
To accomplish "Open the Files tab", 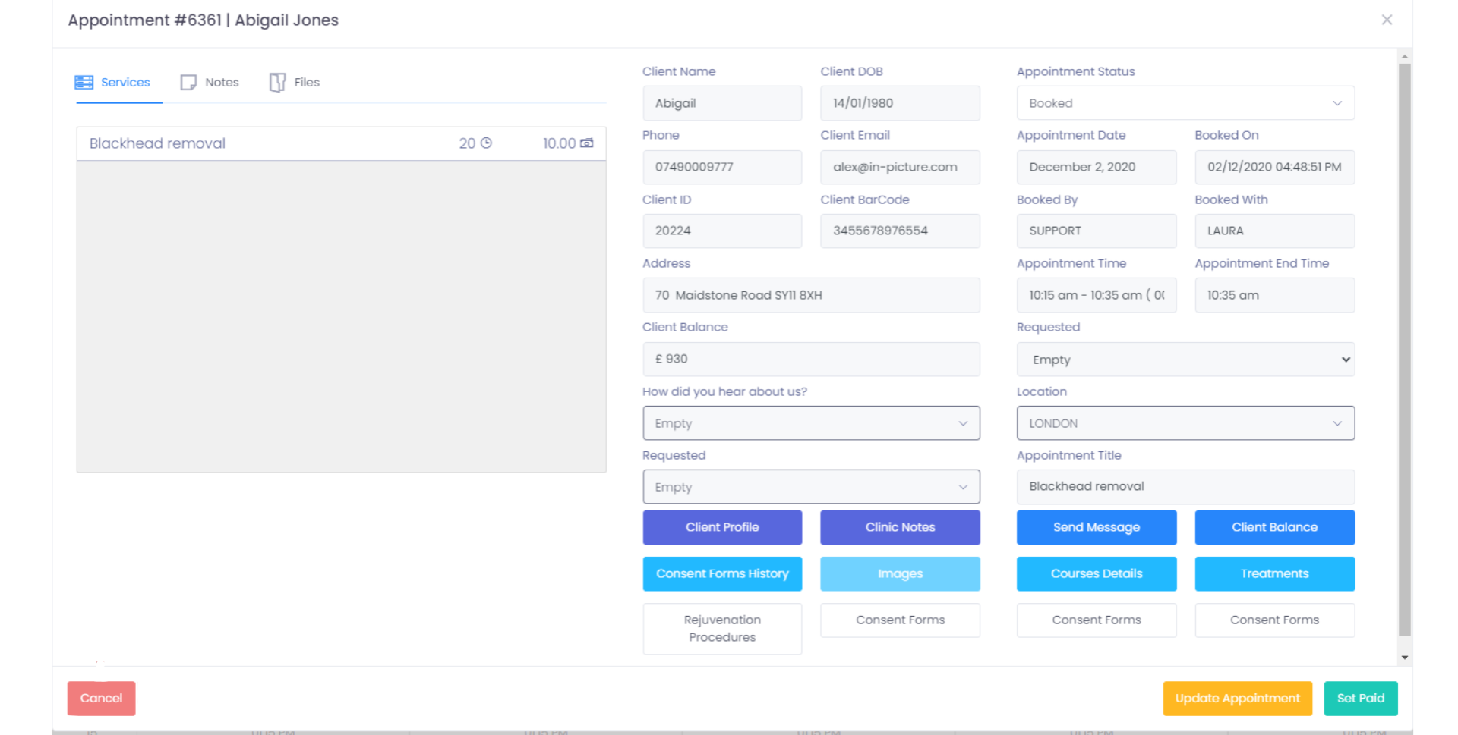I will 295,82.
